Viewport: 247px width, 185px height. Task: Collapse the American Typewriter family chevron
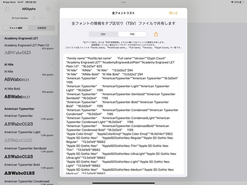click(x=52, y=109)
